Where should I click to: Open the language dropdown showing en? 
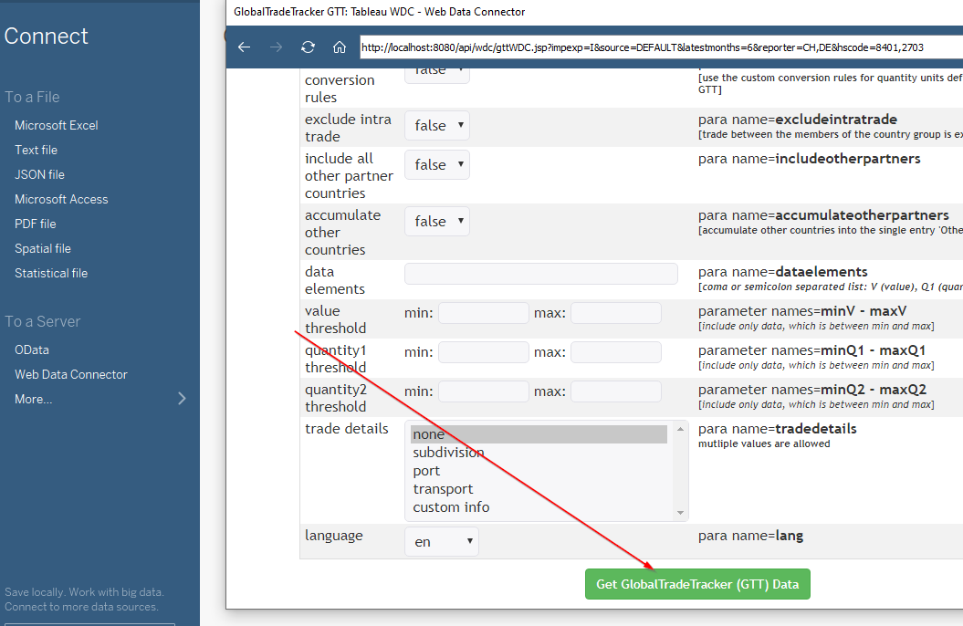click(x=442, y=541)
